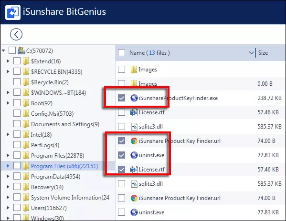Click the back arrow button
This screenshot has width=286, height=221.
click(x=16, y=34)
